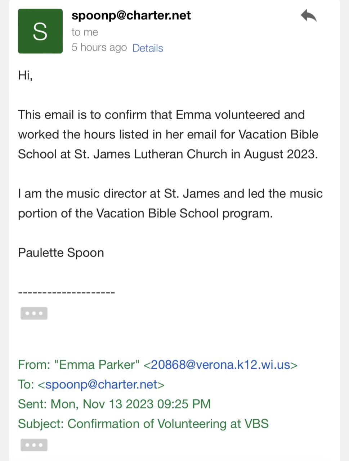Click the "Hi," greeting line
This screenshot has height=461, width=349.
[25, 75]
